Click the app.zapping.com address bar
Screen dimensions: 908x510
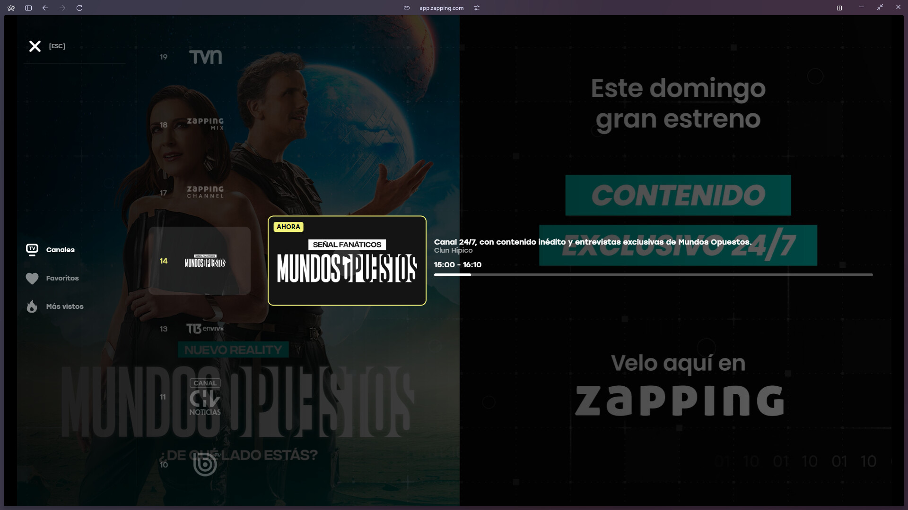click(441, 8)
